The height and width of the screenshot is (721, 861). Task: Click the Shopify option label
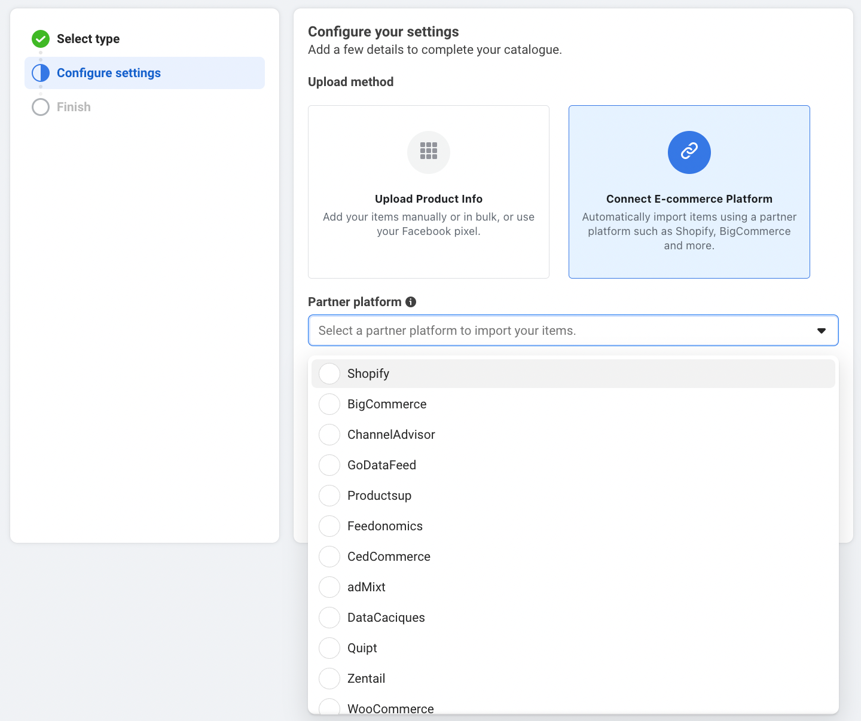click(x=368, y=374)
